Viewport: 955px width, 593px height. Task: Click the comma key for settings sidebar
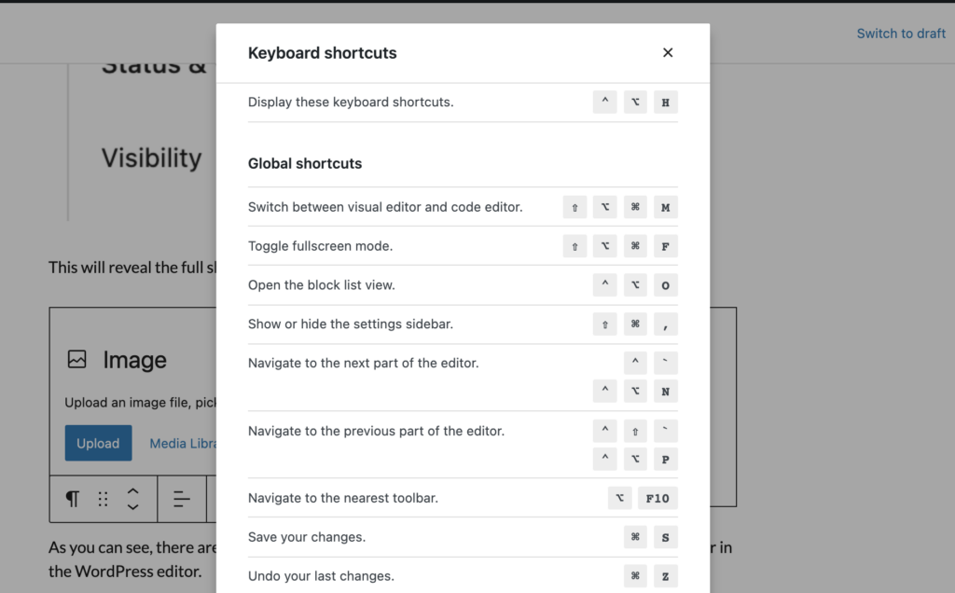point(665,324)
